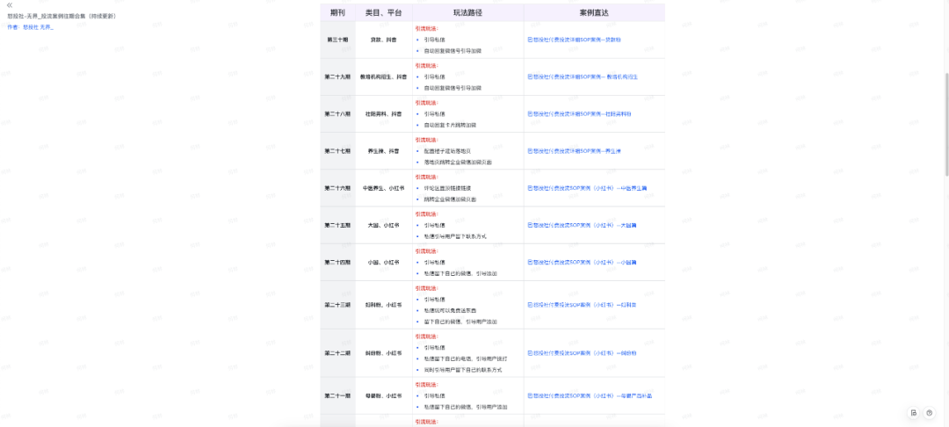Screen dimensions: 949x427
Task: Click the 母婴粉、小红书 category cell
Action: pyautogui.click(x=384, y=395)
